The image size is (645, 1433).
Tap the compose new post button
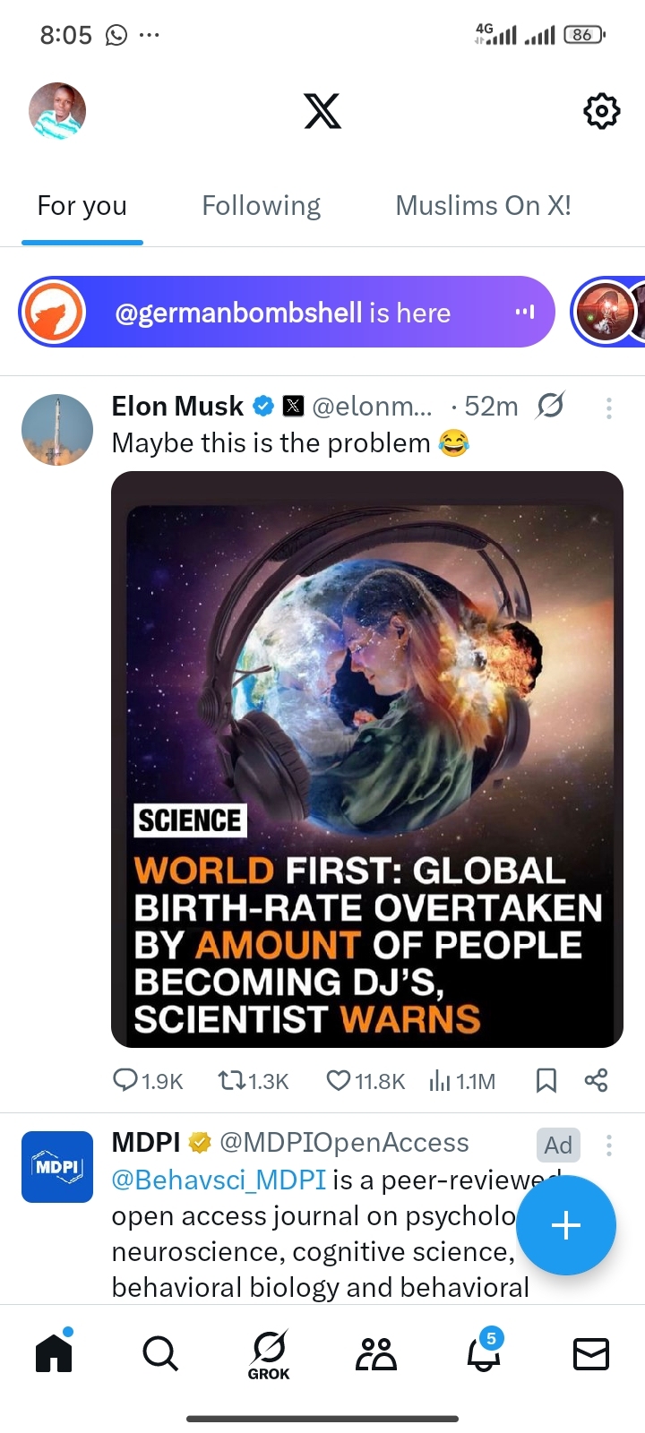tap(566, 1225)
